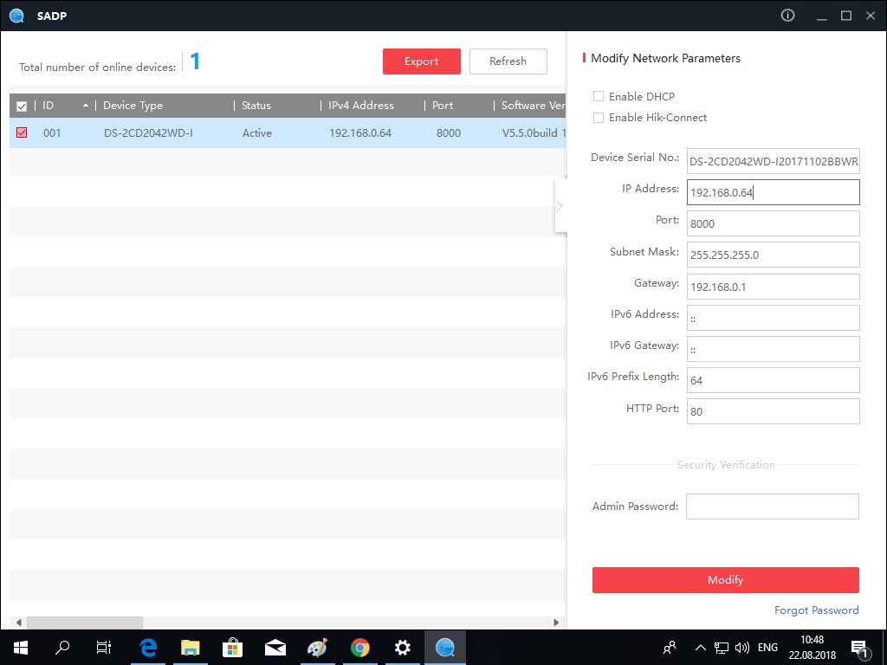Sort by ID column sort arrow

85,106
